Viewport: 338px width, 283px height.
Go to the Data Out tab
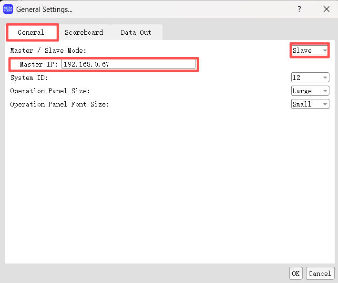pos(136,32)
